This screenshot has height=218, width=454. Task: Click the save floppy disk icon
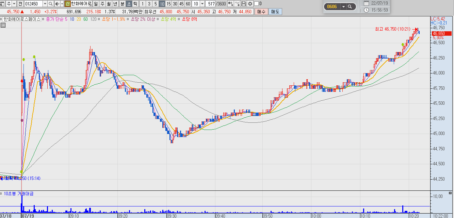coord(244,4)
